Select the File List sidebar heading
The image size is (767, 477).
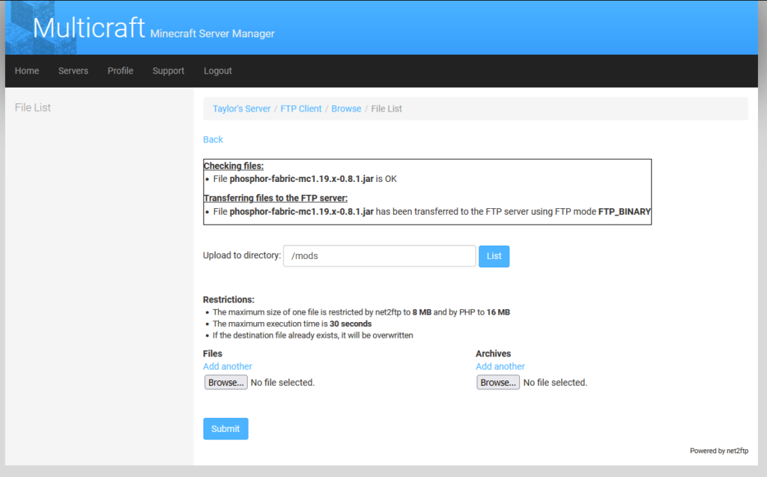(33, 107)
